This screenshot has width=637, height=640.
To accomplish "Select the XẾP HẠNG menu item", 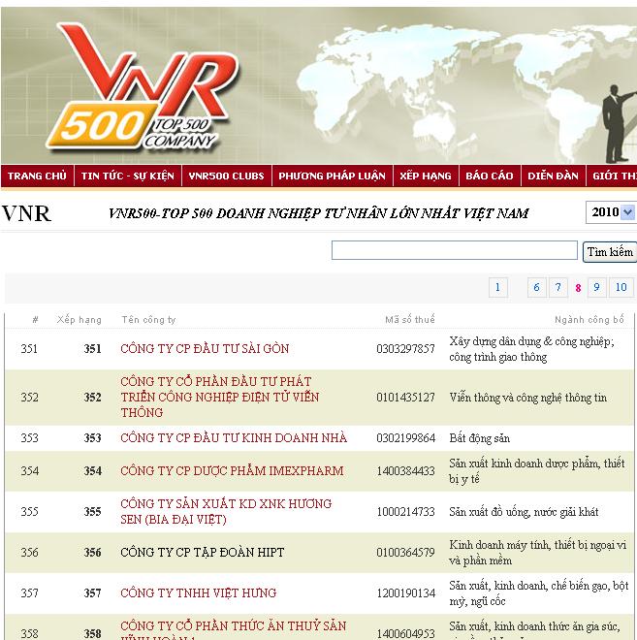I will 426,176.
